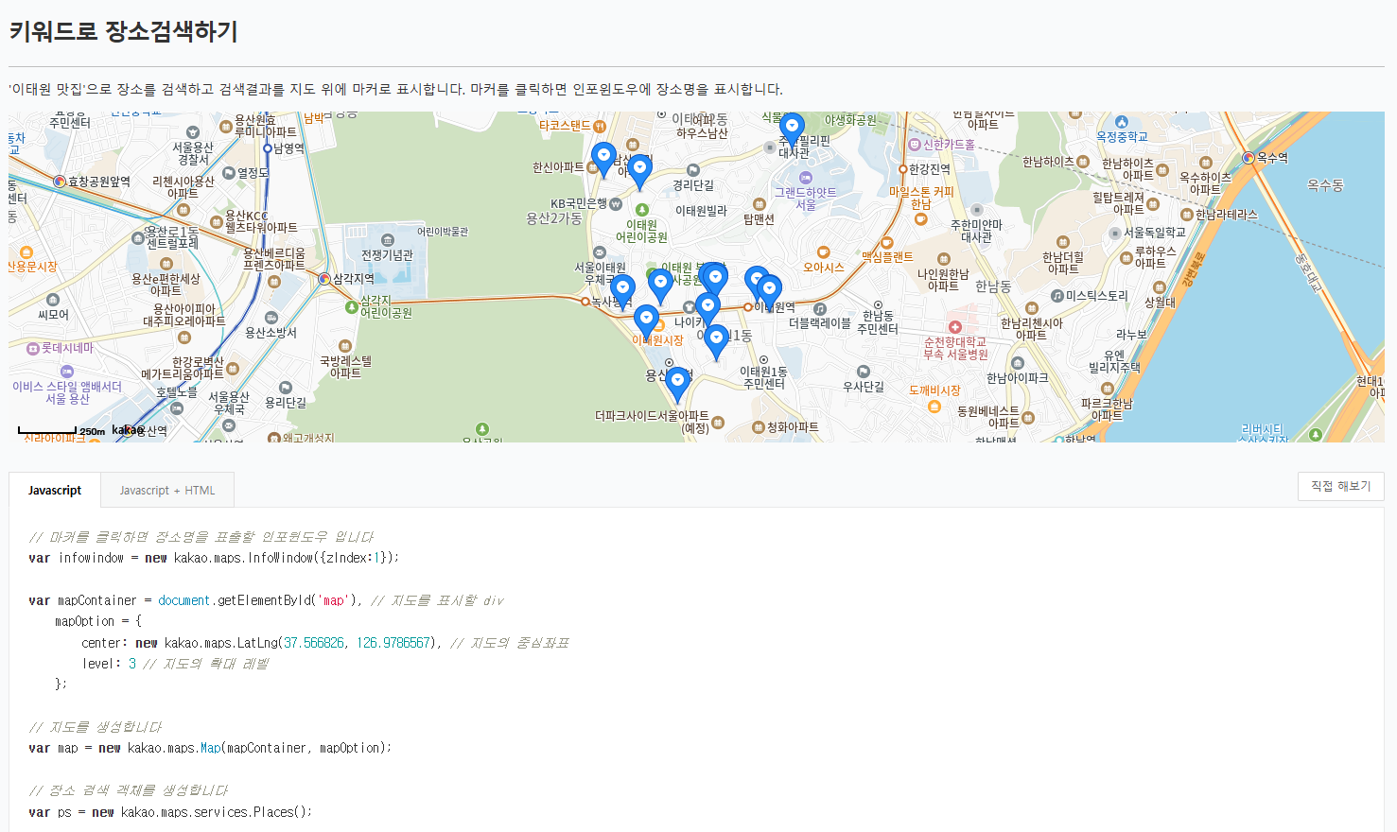The width and height of the screenshot is (1397, 832).
Task: Click the latitude value 37.566826 in code
Action: coord(314,643)
